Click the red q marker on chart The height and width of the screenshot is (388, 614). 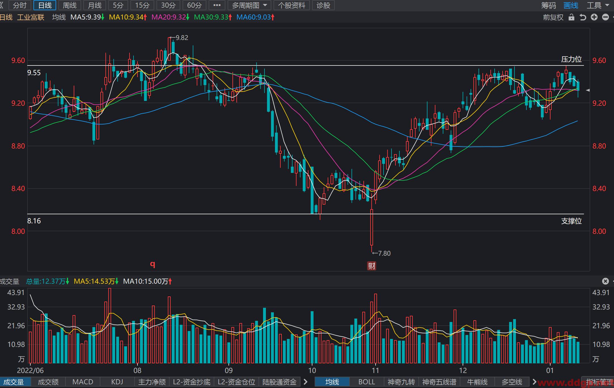click(153, 264)
